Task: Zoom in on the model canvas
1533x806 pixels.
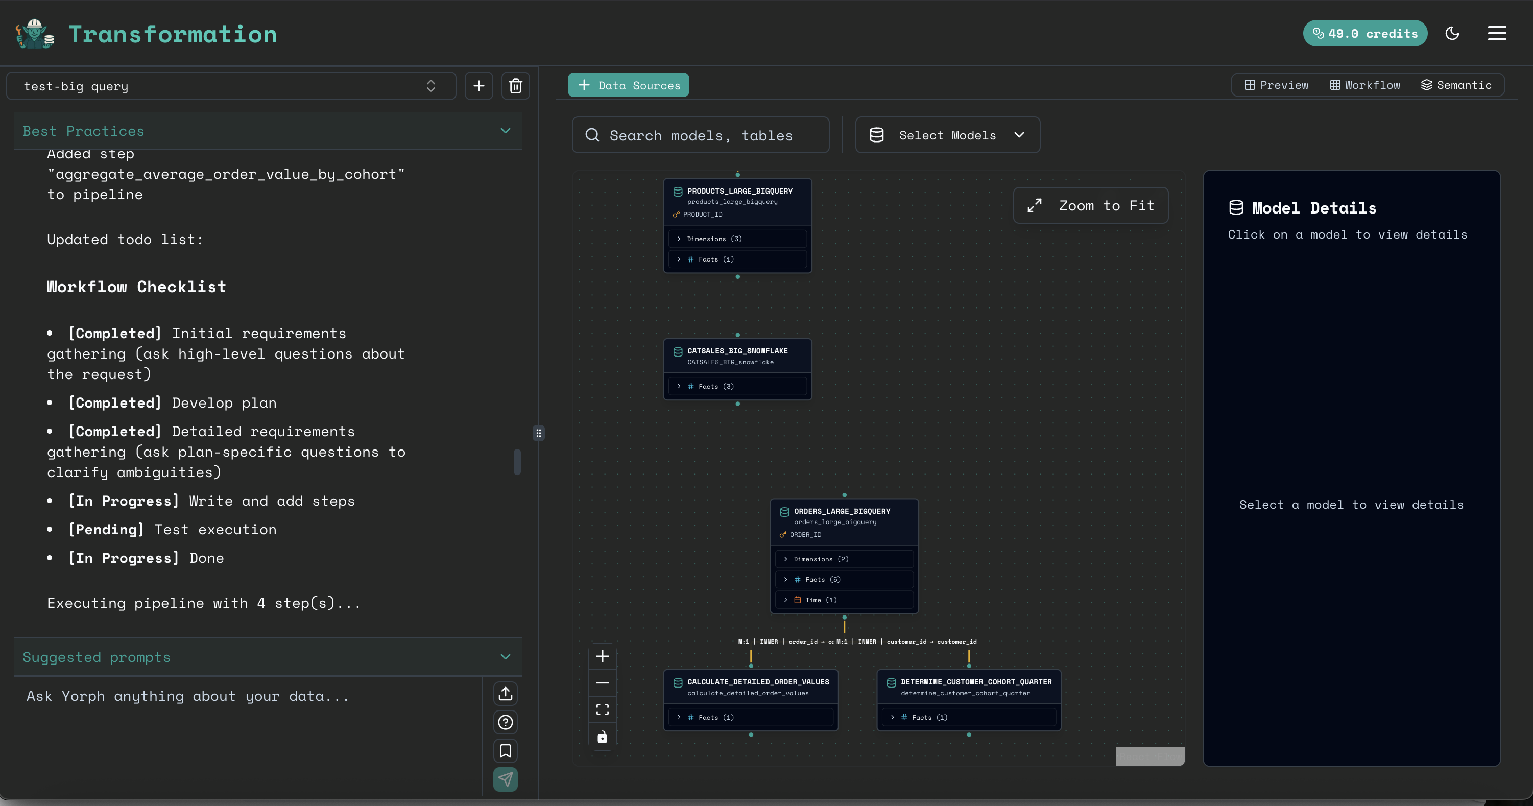Action: click(602, 656)
